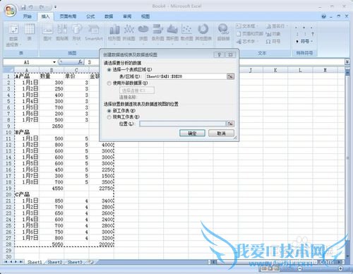Click the 剪贴画 (Clip Art) icon
This screenshot has width=353, height=274.
coord(62,32)
